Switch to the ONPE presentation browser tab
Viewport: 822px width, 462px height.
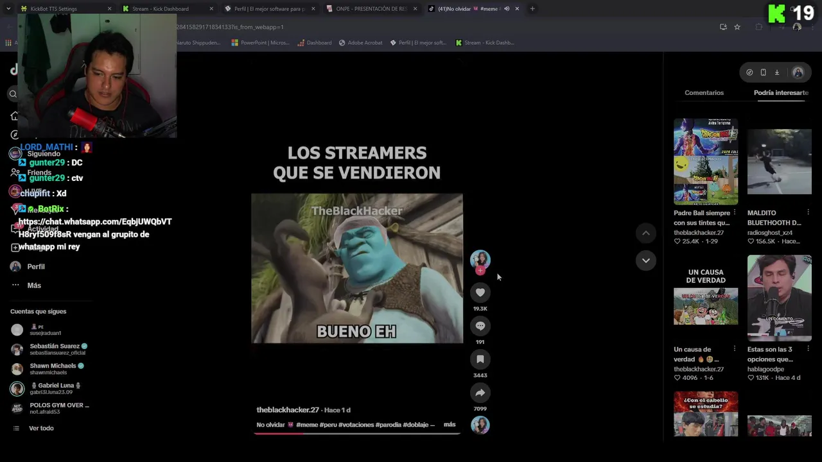click(x=371, y=9)
